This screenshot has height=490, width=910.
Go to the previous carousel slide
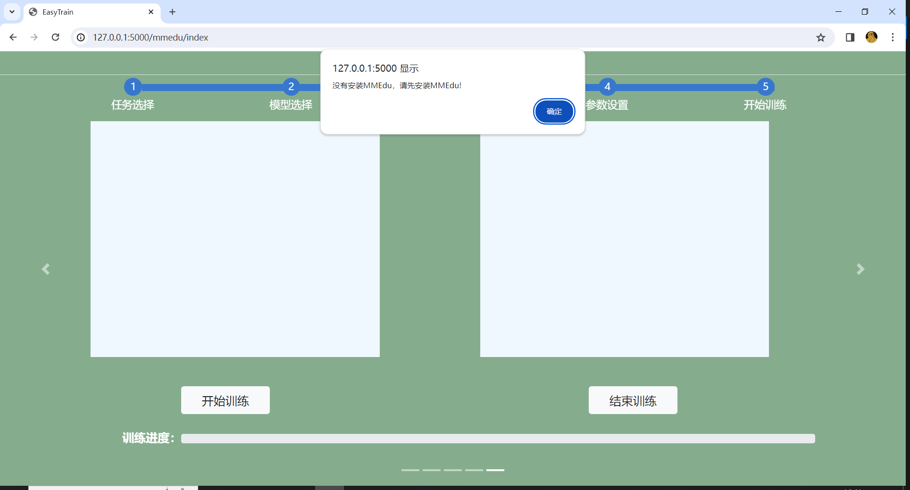tap(46, 269)
